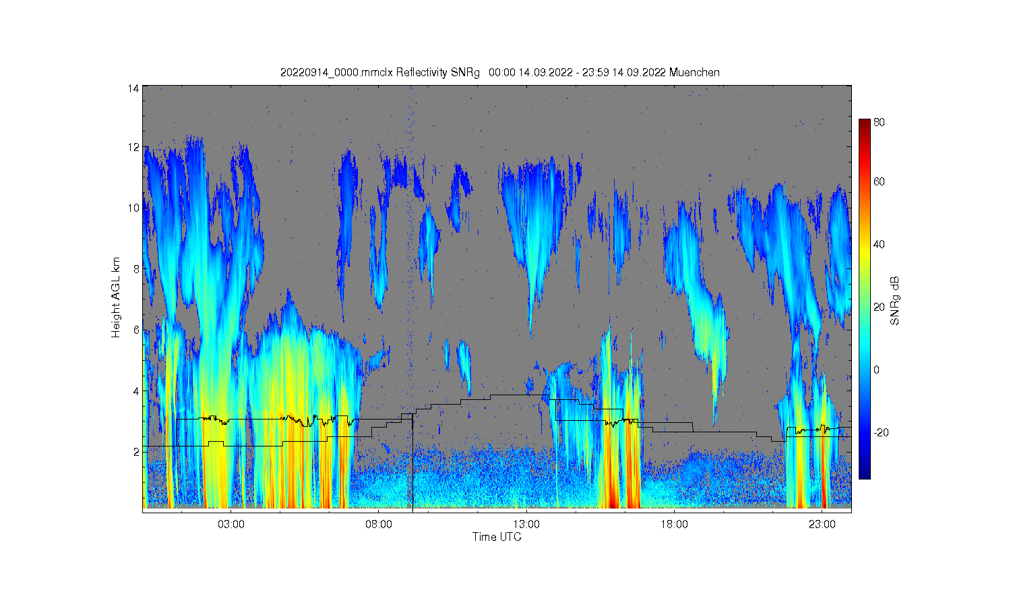Click the 6 height tick label
The image size is (1011, 607).
[136, 330]
